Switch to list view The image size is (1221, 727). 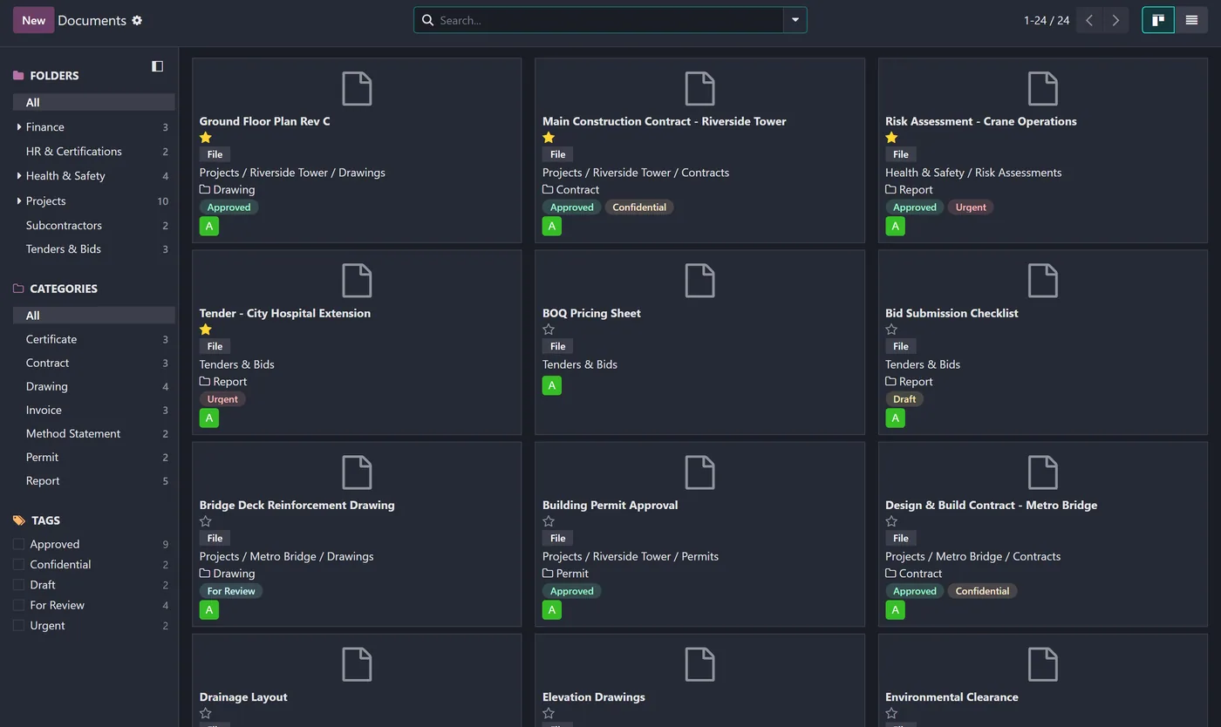(1191, 20)
